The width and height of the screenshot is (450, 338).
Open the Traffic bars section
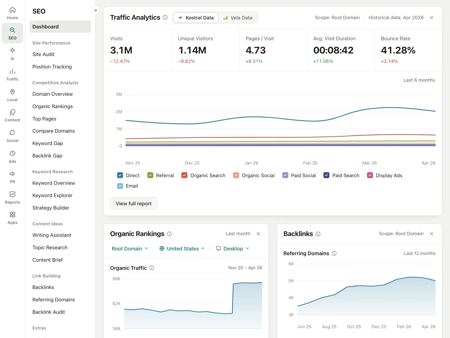(12, 75)
